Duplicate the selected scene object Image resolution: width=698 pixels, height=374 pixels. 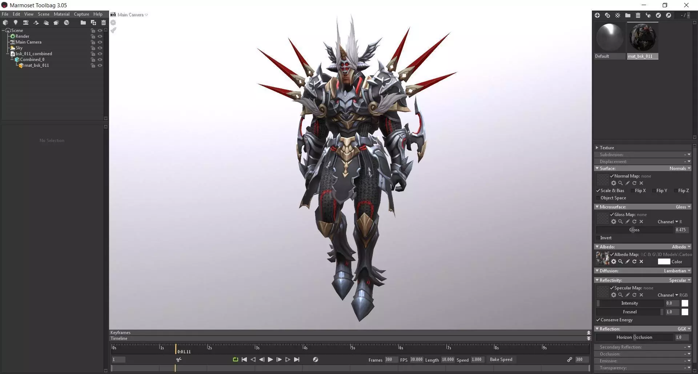[93, 23]
